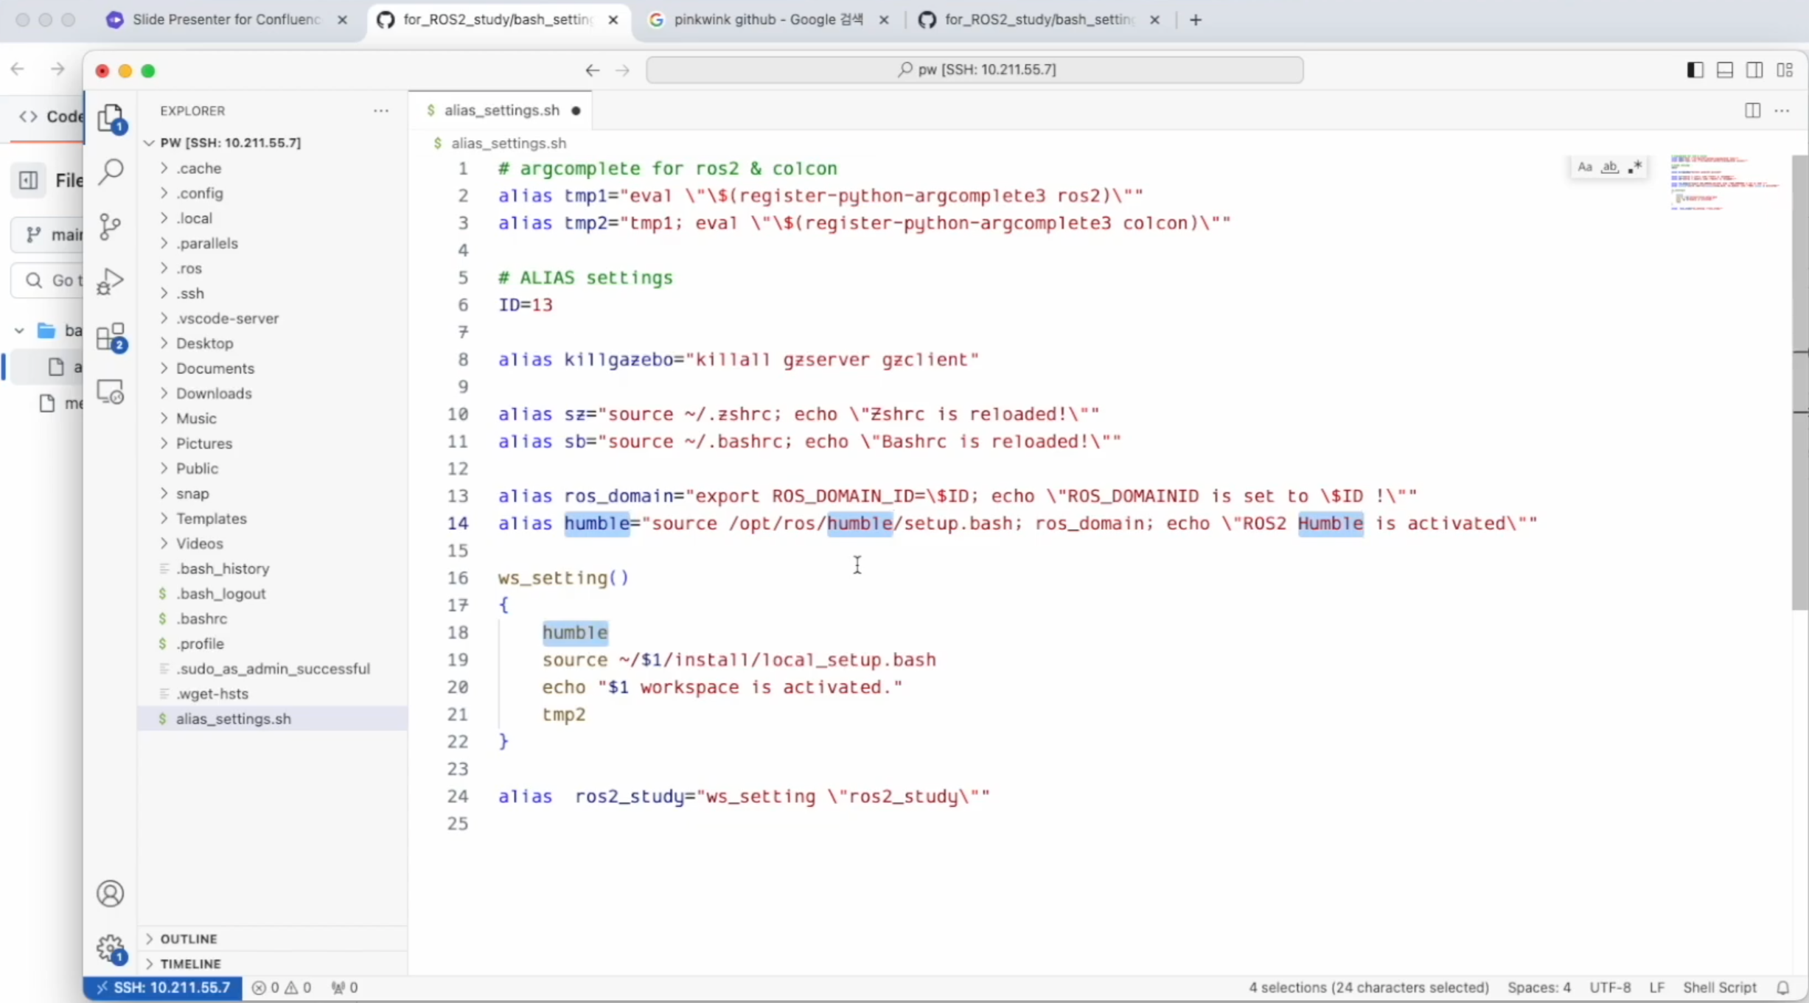Select the alias_settings.sh editor tab

coord(501,111)
